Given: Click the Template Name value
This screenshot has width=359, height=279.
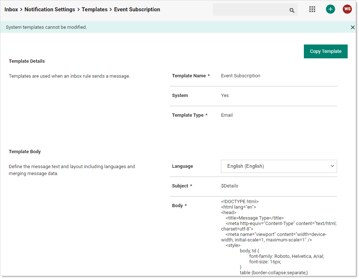Looking at the screenshot, I should pos(241,76).
